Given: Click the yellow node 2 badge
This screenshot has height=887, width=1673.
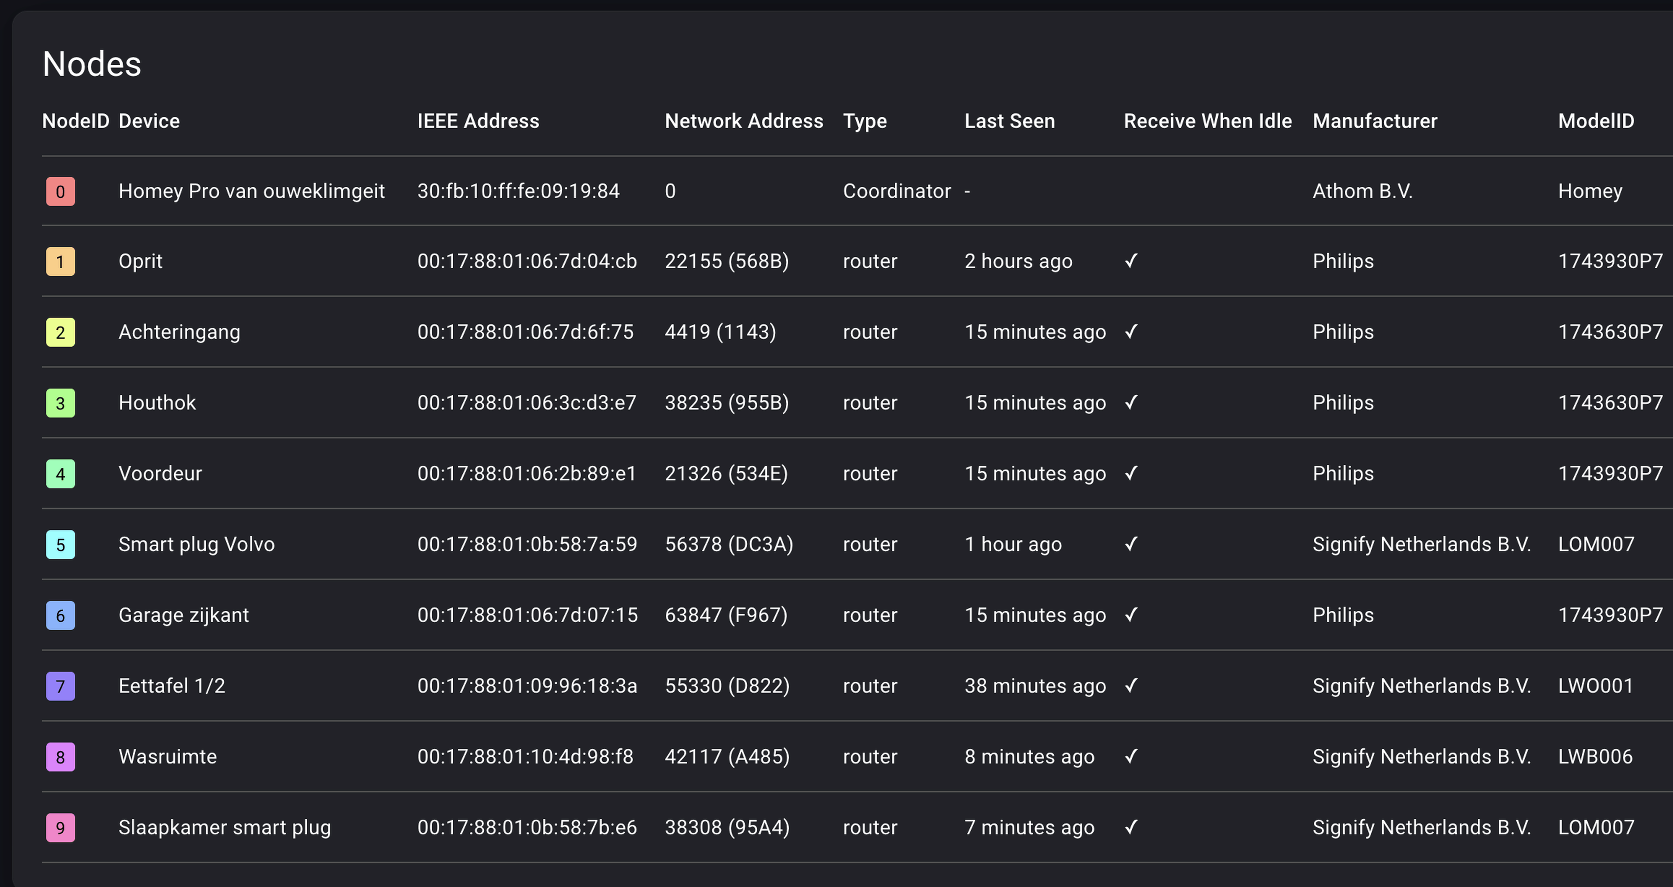Looking at the screenshot, I should coord(61,332).
